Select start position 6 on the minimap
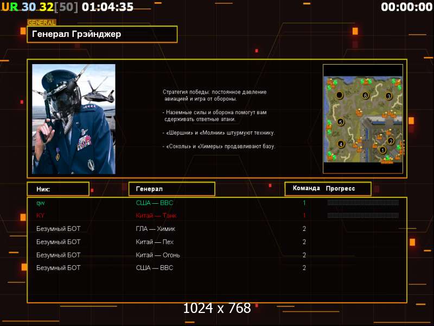This screenshot has width=434, height=326. [x=365, y=96]
